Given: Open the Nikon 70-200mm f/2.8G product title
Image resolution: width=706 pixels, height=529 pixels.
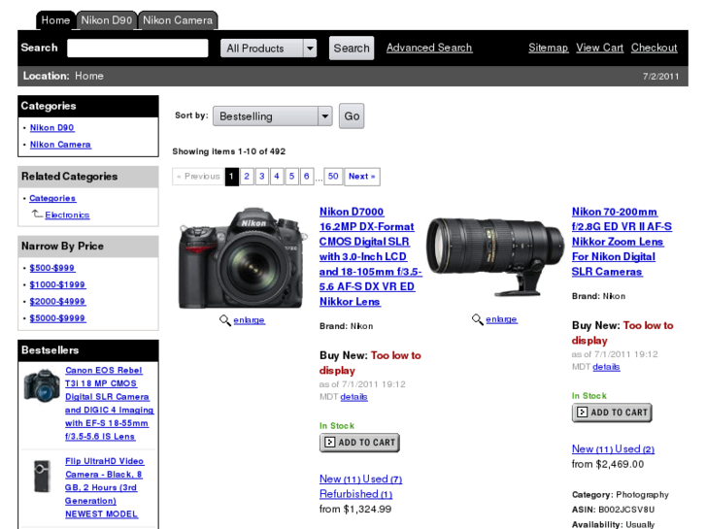Looking at the screenshot, I should click(x=622, y=242).
